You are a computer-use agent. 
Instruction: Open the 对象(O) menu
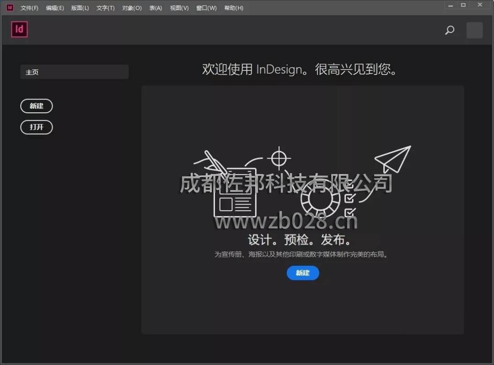[132, 8]
